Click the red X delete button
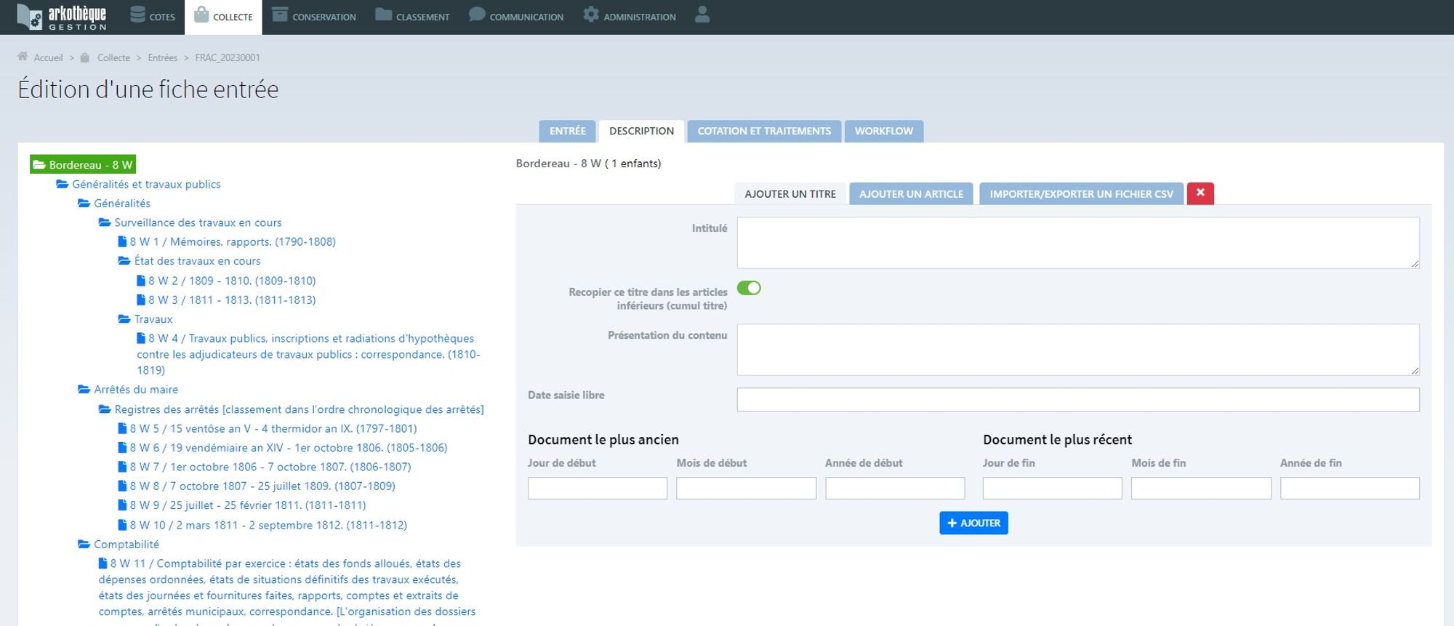The image size is (1454, 626). pyautogui.click(x=1200, y=193)
